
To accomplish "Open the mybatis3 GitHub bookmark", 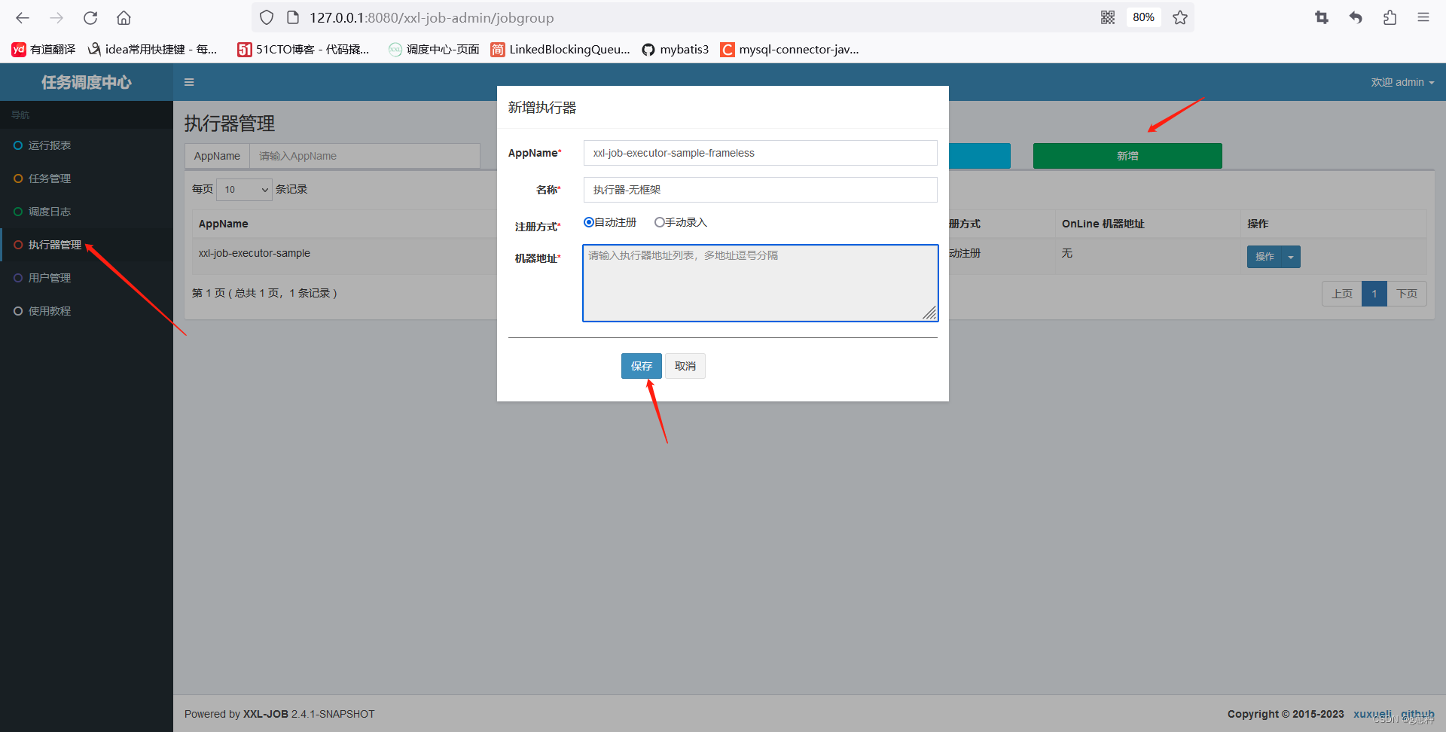I will coord(676,49).
